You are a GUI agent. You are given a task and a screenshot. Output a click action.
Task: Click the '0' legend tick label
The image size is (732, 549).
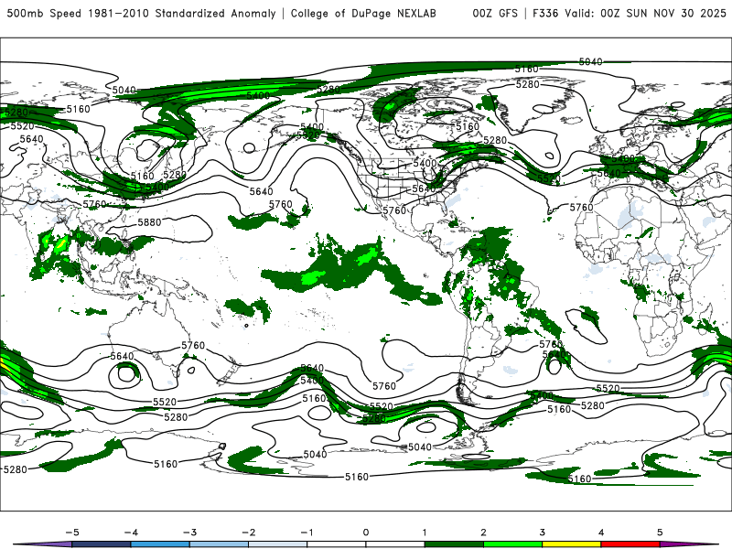(x=366, y=533)
